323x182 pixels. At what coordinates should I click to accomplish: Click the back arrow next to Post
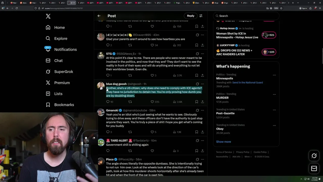click(x=99, y=16)
